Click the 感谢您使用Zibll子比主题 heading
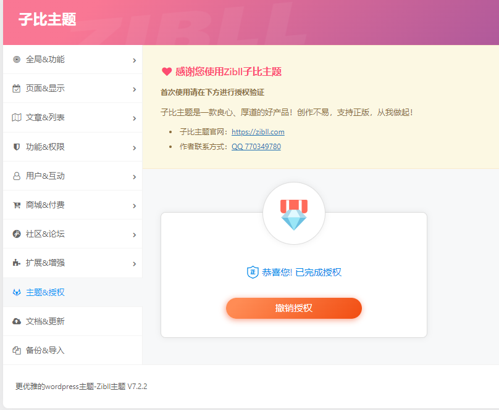The image size is (499, 410). (x=229, y=72)
